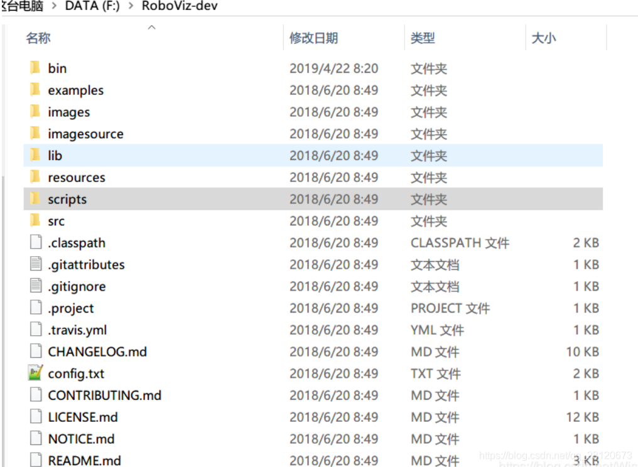Select the examples folder icon
Screen dimensions: 638x467
35,90
